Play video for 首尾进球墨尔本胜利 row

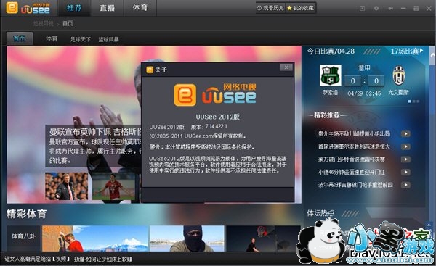point(405,146)
